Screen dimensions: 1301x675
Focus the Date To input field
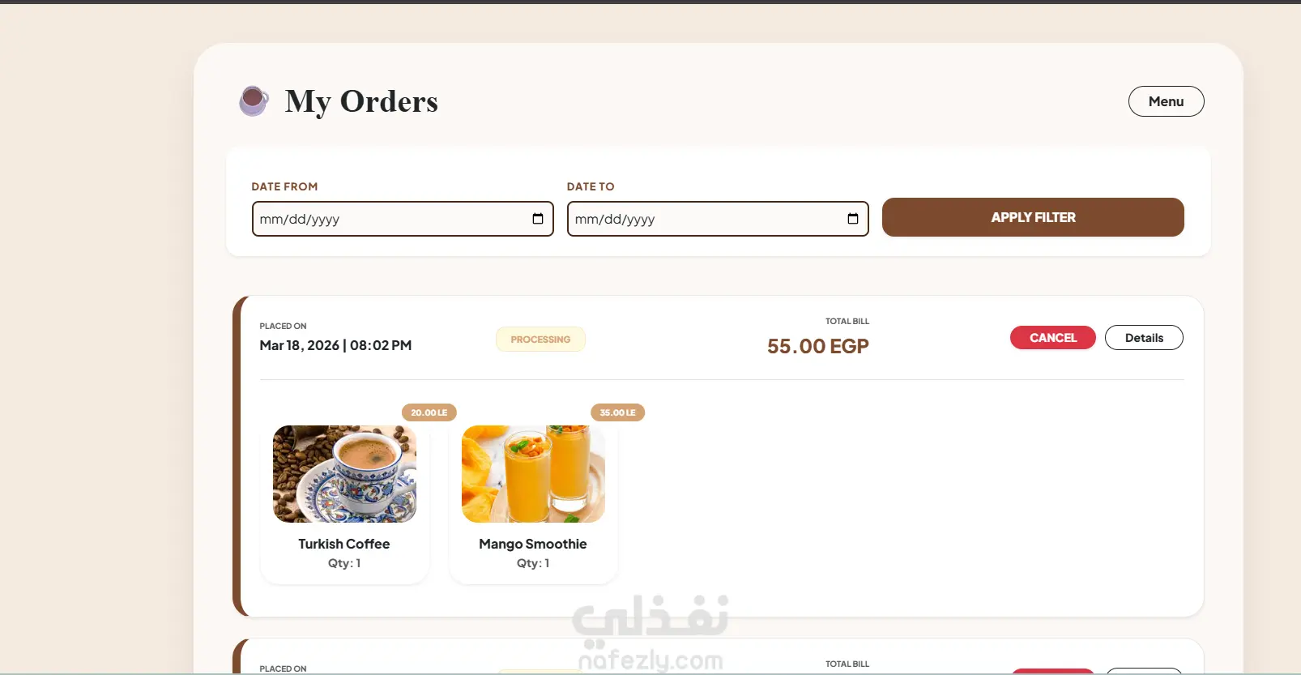coord(718,219)
